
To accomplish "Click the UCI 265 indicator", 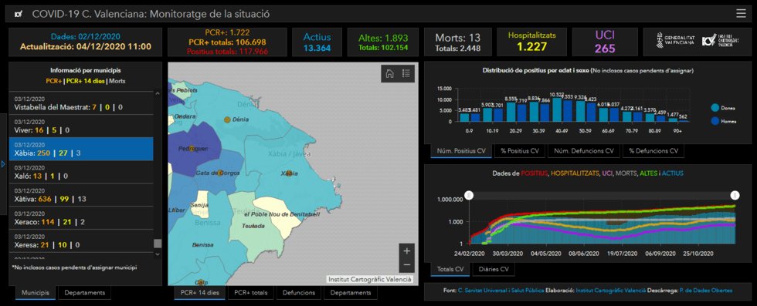I will pyautogui.click(x=604, y=42).
